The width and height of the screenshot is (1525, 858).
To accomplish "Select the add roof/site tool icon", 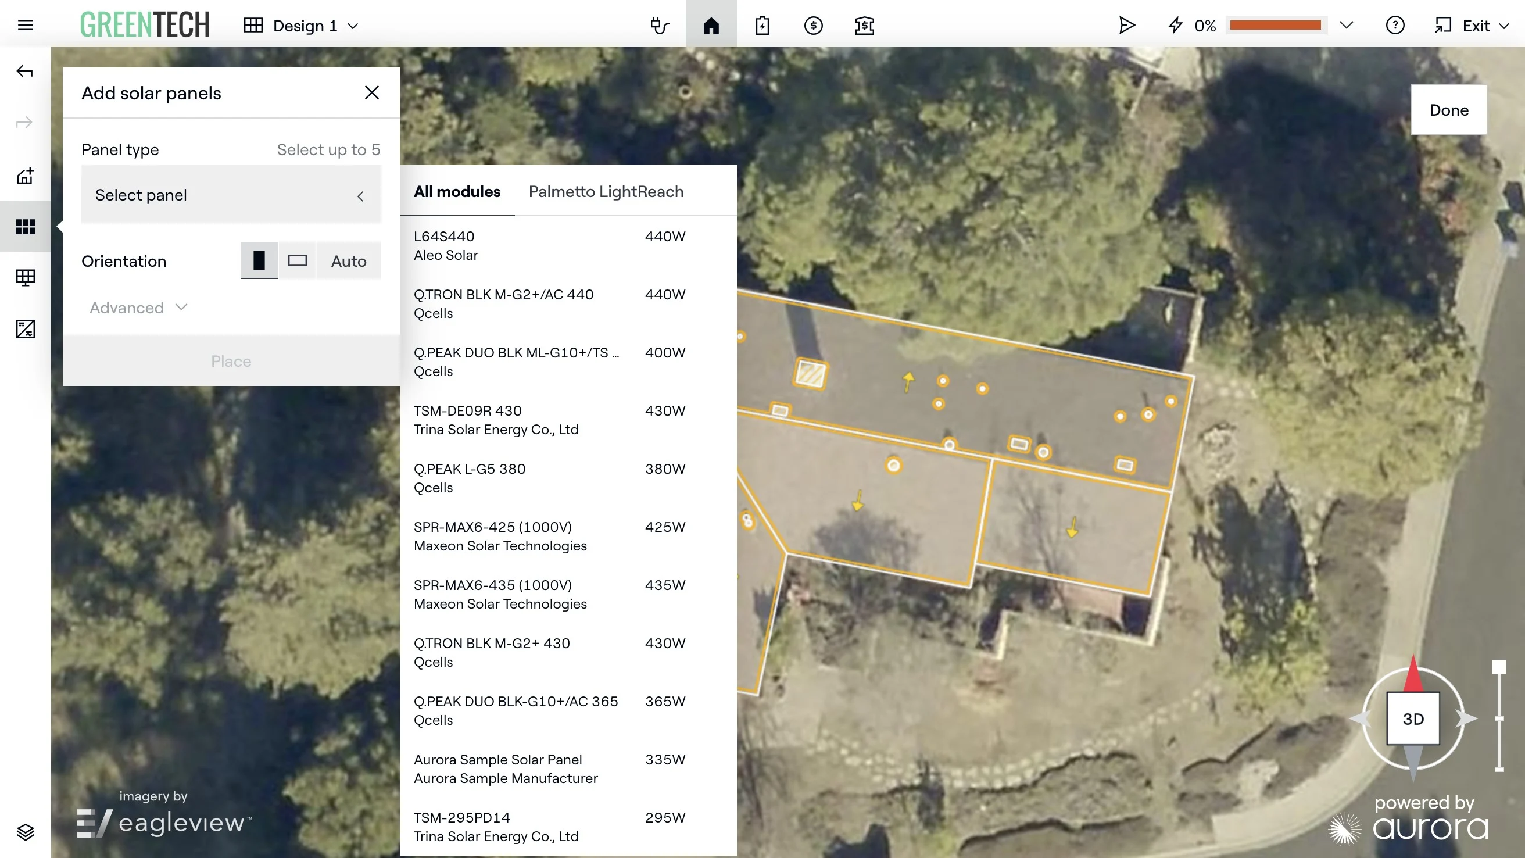I will coord(26,176).
